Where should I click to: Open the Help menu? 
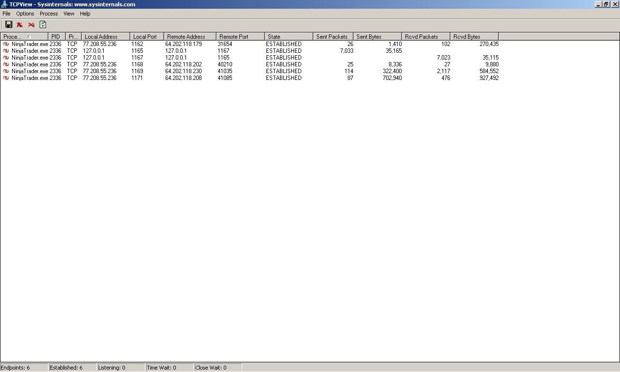click(85, 14)
